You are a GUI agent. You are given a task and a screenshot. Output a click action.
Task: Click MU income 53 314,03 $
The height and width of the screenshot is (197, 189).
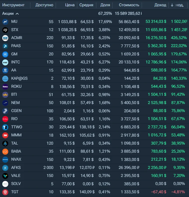[156, 22]
